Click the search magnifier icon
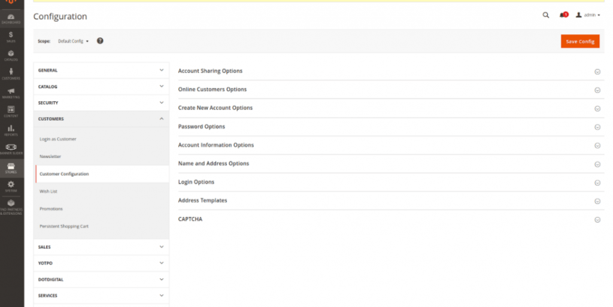This screenshot has width=613, height=307. tap(545, 15)
